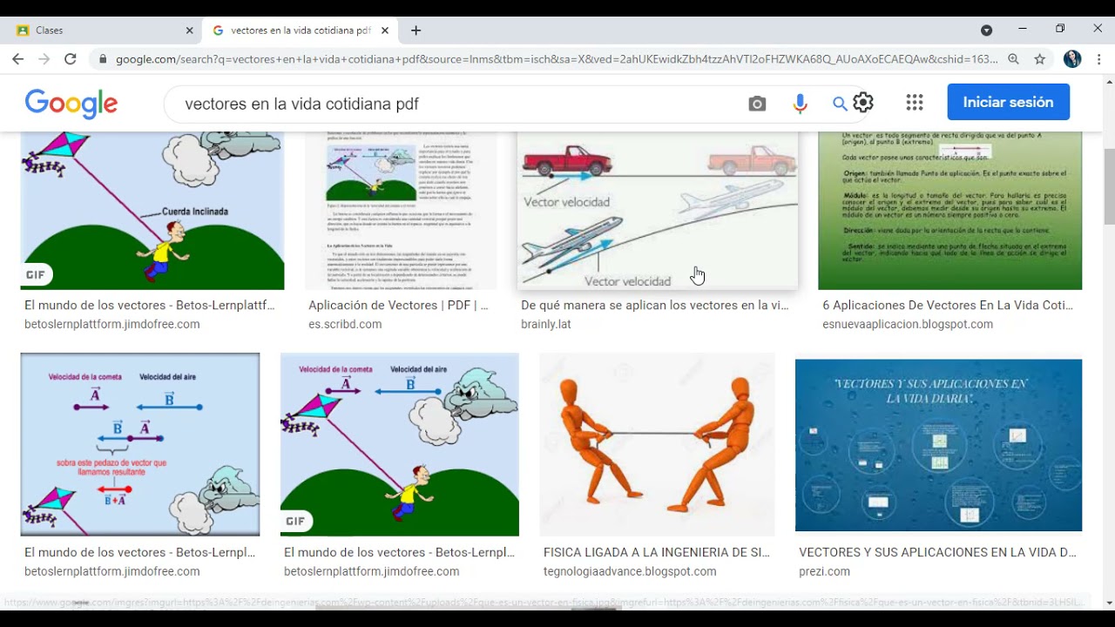The height and width of the screenshot is (627, 1115).
Task: Open the tab search dropdown arrow
Action: [x=986, y=30]
